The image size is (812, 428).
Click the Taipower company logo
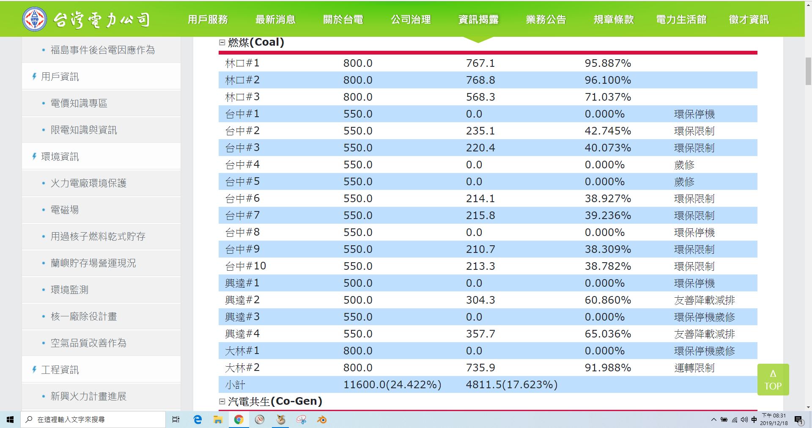tap(86, 19)
